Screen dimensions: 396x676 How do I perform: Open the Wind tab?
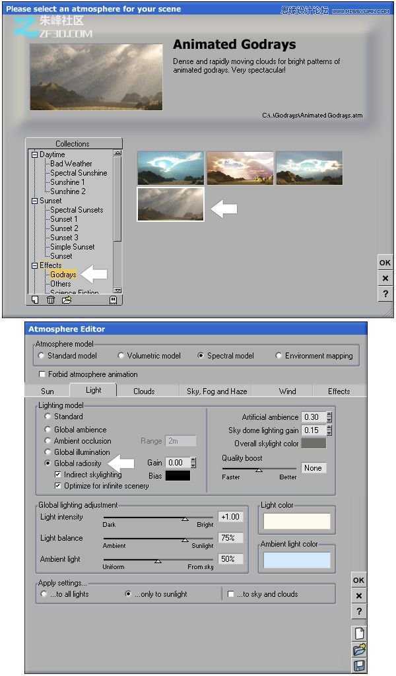[287, 391]
